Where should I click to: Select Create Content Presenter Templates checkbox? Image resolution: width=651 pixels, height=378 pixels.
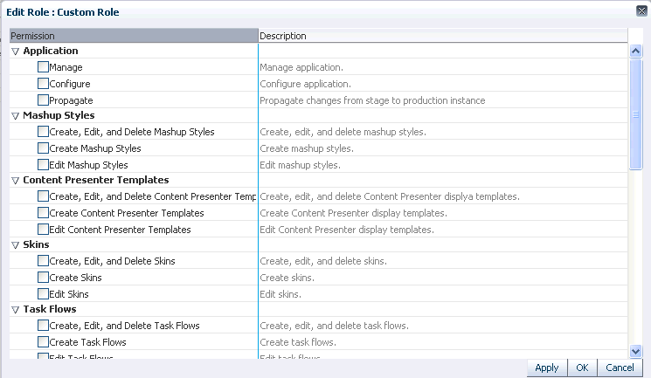coord(44,213)
